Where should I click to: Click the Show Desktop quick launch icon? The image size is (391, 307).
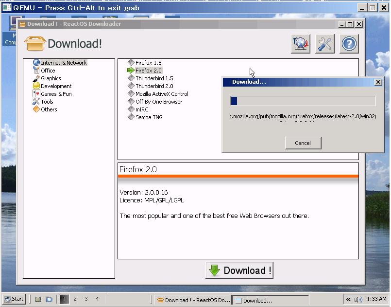click(38, 299)
